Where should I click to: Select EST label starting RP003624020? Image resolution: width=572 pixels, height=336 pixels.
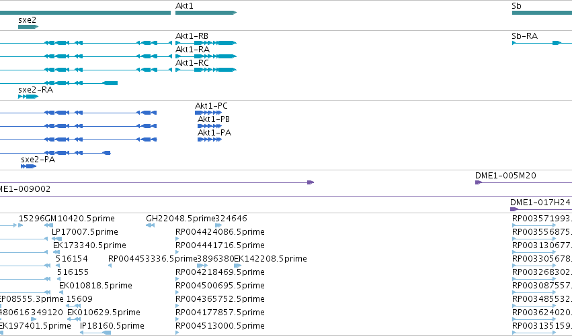click(x=542, y=313)
